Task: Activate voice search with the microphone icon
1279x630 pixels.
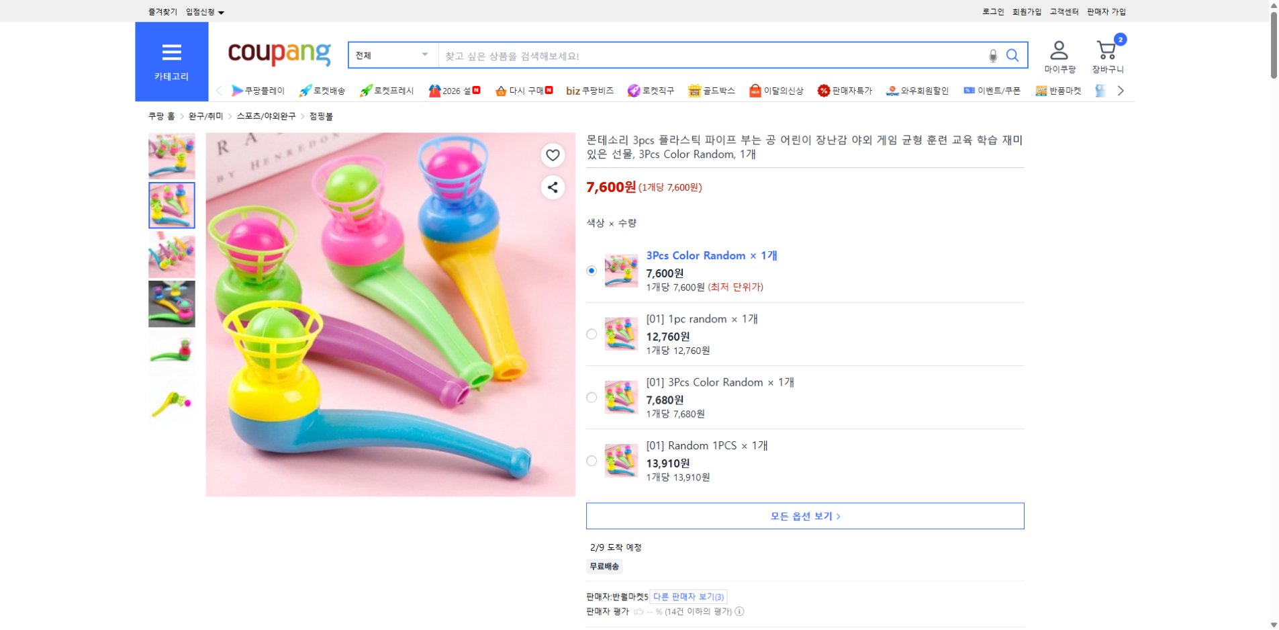Action: point(992,56)
